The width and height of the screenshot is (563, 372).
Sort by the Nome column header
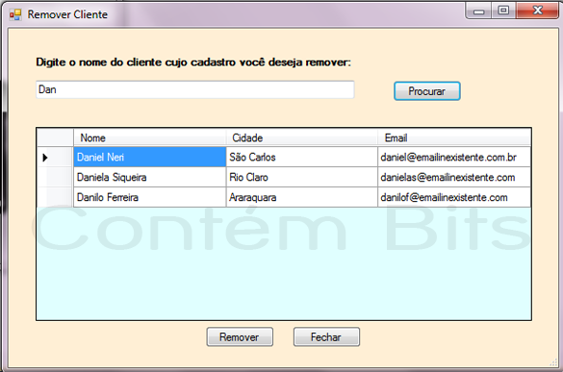pyautogui.click(x=150, y=137)
